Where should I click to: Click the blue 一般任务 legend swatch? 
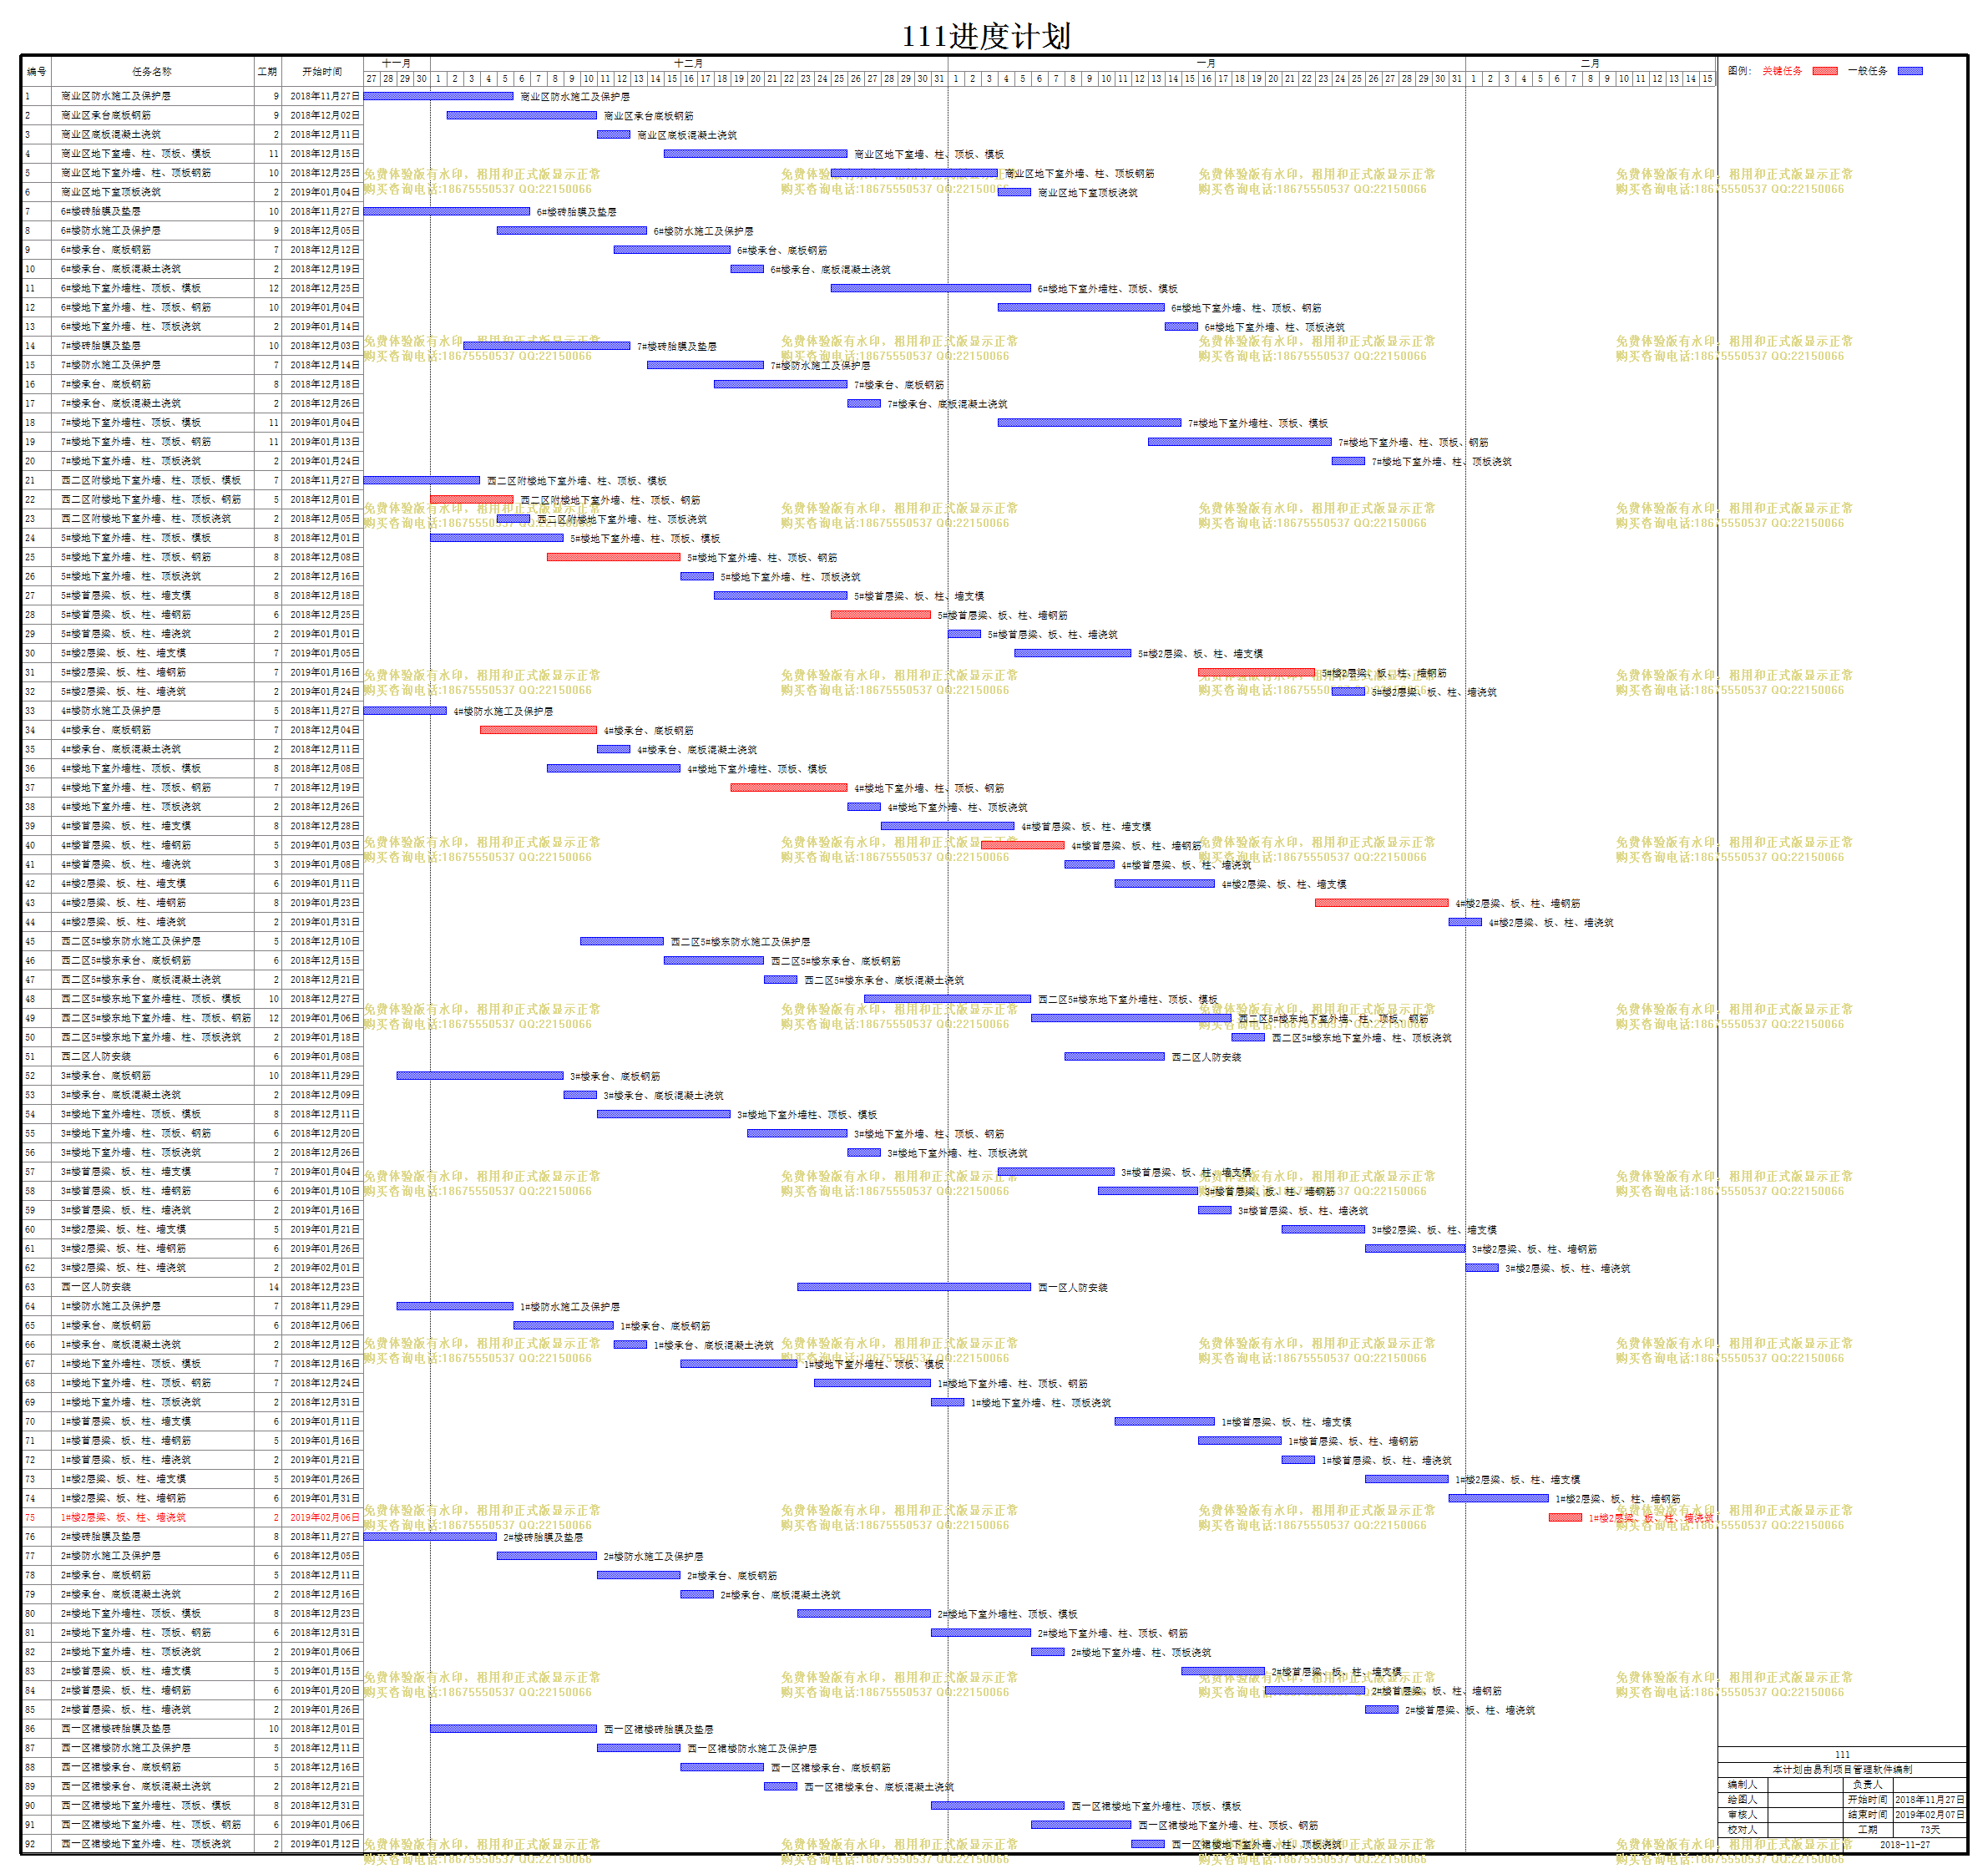[x=1910, y=71]
